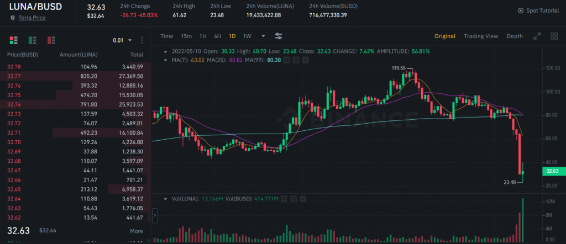Image resolution: width=566 pixels, height=244 pixels.
Task: Expand side panel with chevron handle
Action: tap(155, 216)
